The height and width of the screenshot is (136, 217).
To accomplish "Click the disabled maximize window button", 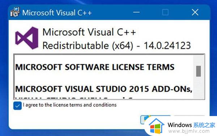I will pos(165,12).
